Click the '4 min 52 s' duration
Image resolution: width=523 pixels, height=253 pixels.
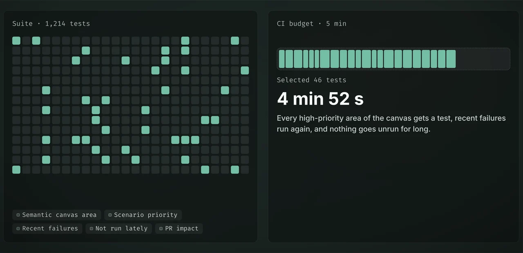point(320,99)
